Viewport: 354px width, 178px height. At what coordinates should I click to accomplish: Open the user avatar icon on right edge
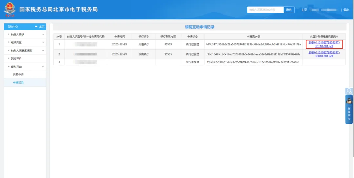pos(349,91)
